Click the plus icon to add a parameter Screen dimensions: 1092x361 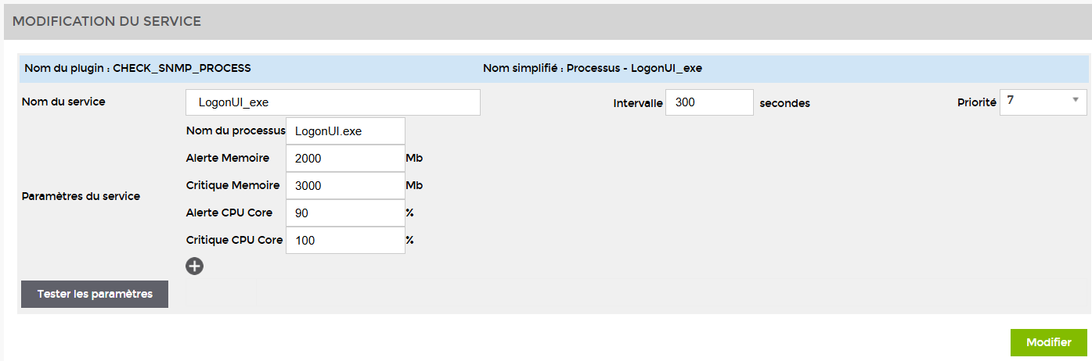click(x=194, y=266)
